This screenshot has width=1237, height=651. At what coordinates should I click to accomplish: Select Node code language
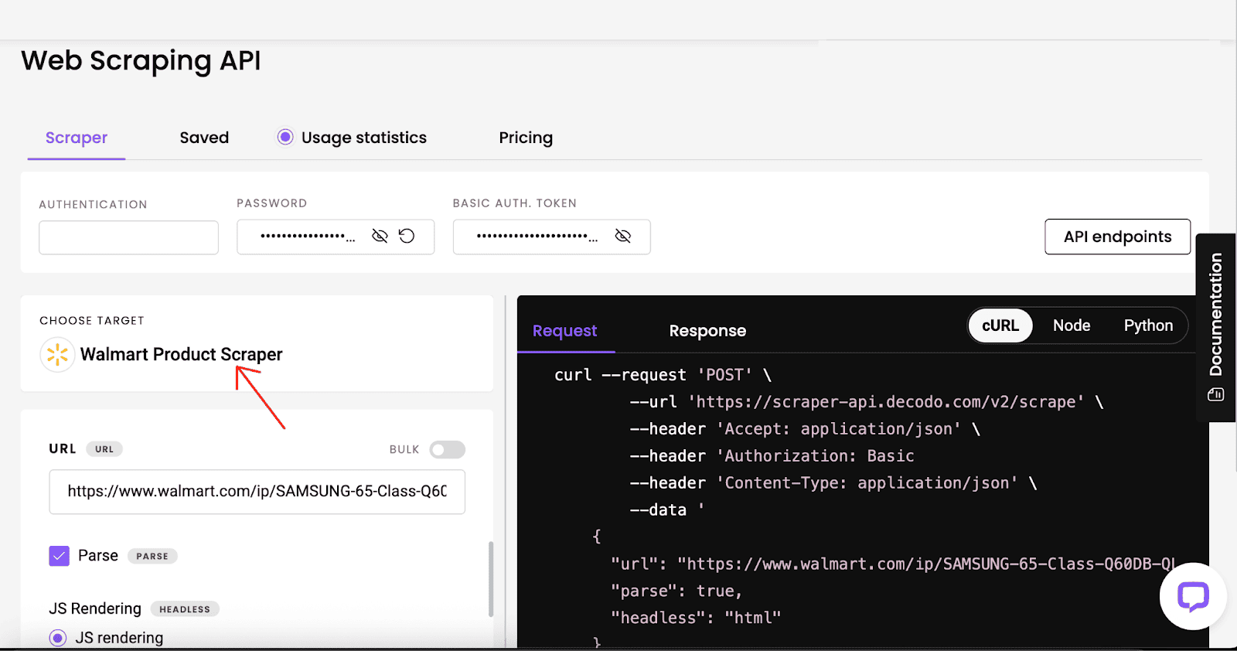(1072, 325)
